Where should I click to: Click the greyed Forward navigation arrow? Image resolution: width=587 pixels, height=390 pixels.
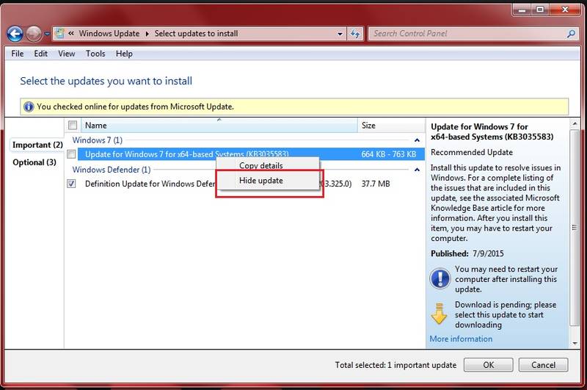coord(34,34)
